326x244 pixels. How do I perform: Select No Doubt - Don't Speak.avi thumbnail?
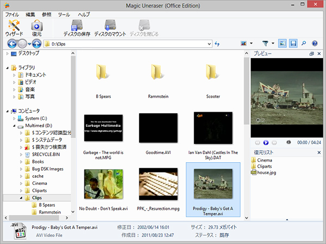tap(103, 184)
